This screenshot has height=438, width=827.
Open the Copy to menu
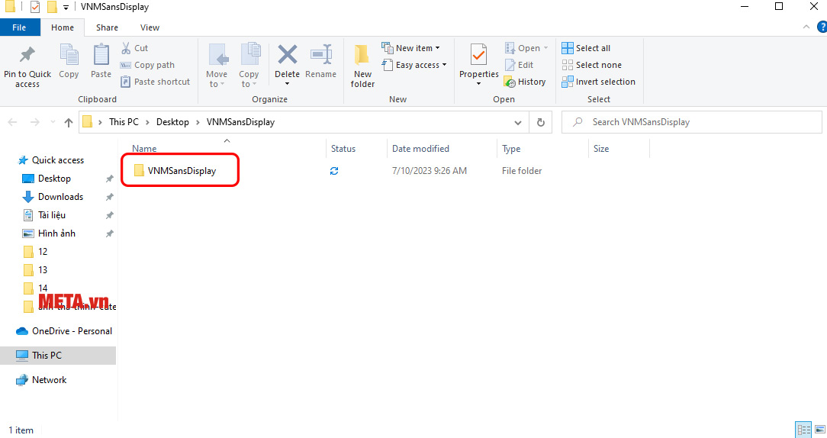pos(249,66)
